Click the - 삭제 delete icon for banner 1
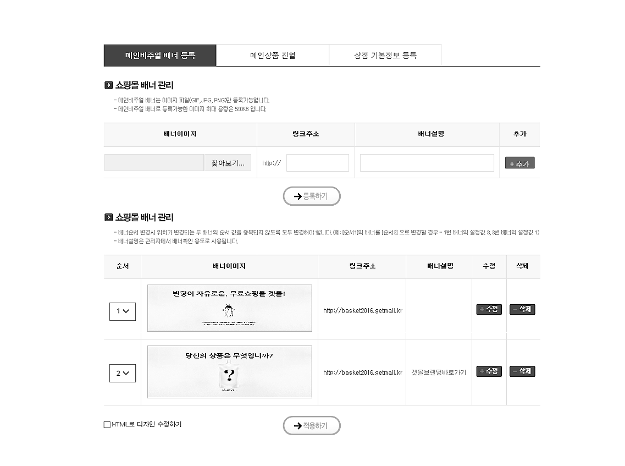The width and height of the screenshot is (625, 466). [x=522, y=309]
